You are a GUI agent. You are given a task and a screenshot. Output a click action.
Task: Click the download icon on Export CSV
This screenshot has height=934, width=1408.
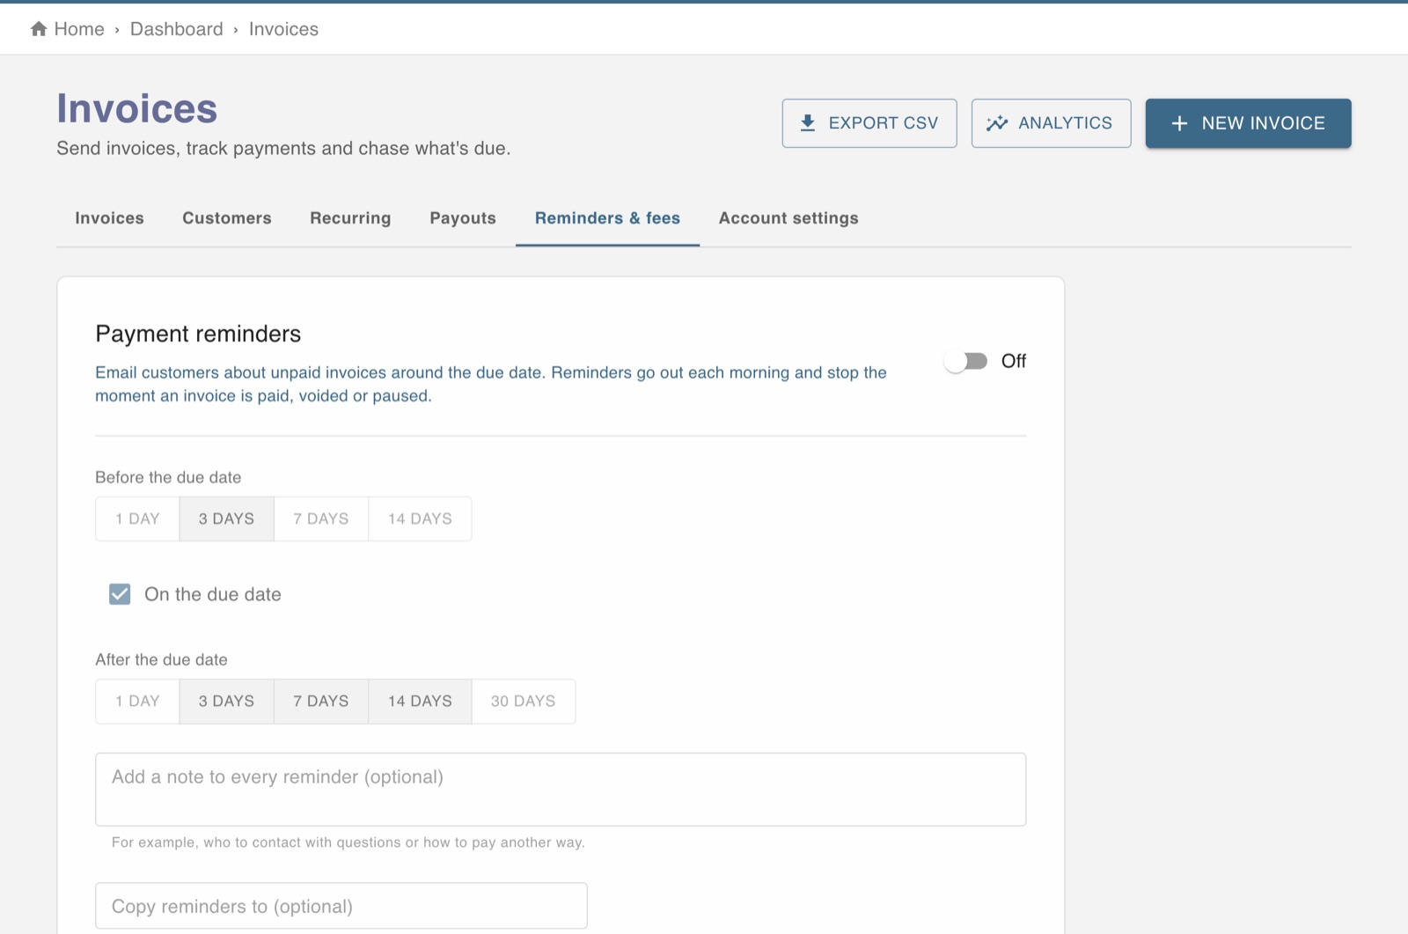point(808,123)
